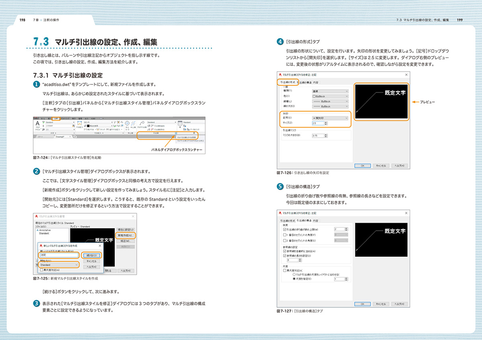Click OK in the figure 7-127 dialog
The image size is (482, 340).
pyautogui.click(x=362, y=304)
